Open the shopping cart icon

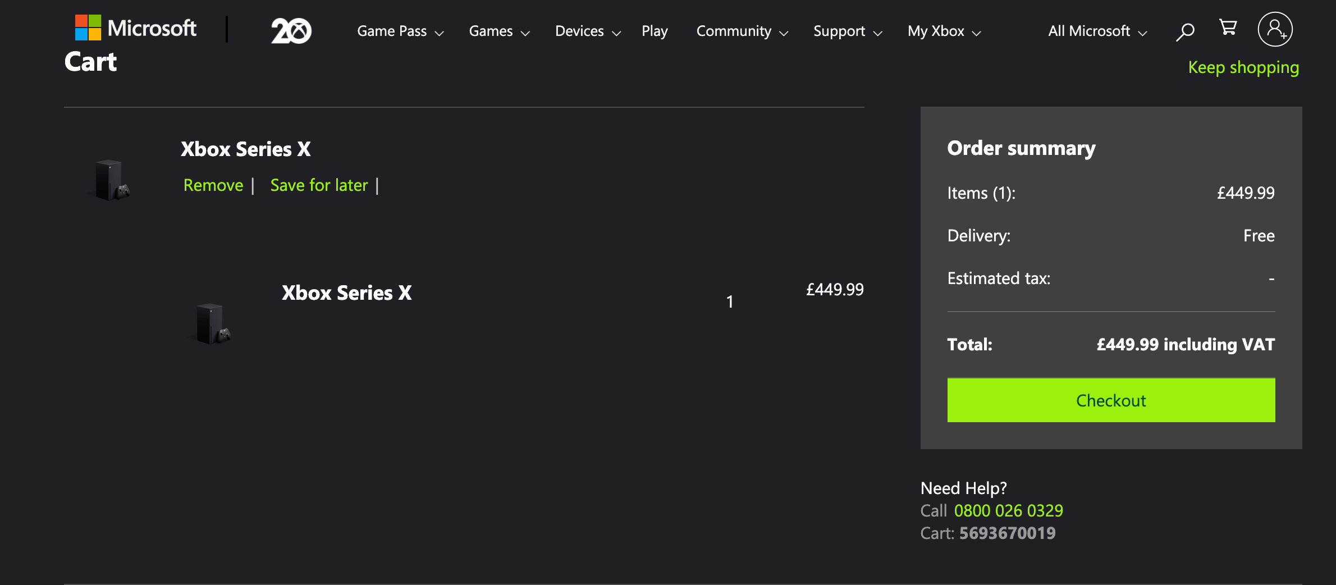coord(1228,28)
